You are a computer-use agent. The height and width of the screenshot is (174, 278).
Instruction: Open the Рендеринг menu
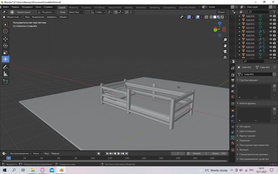27,7
